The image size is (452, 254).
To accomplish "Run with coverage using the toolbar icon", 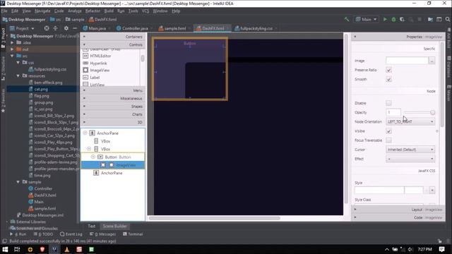I will coord(402,19).
